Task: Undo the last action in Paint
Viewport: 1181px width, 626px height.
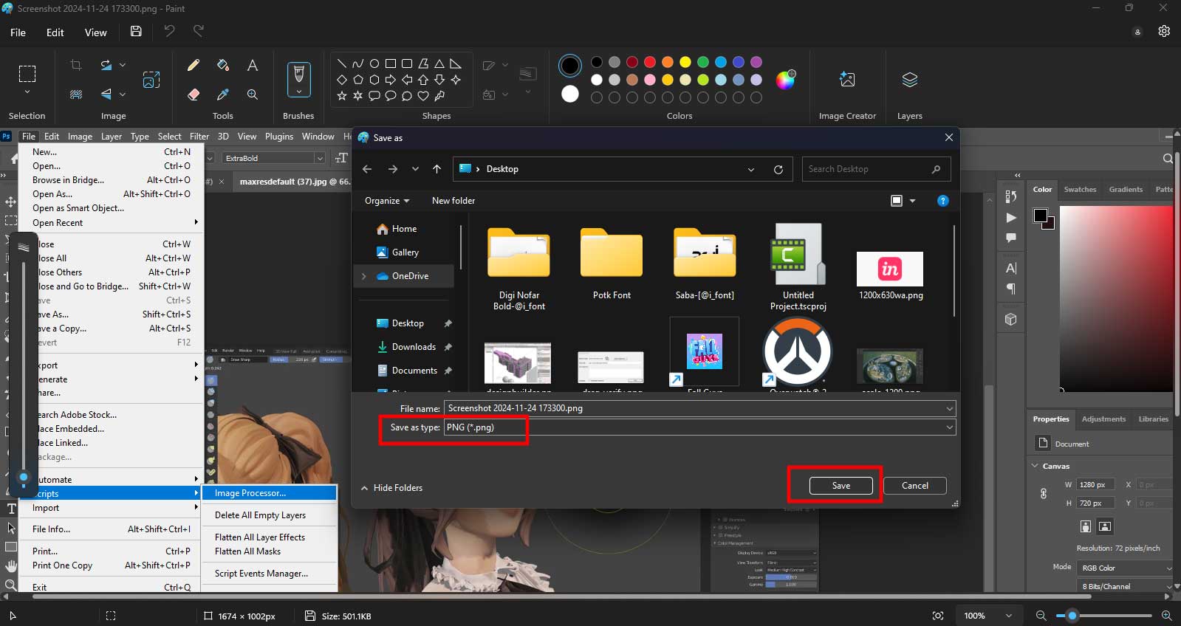Action: click(169, 32)
